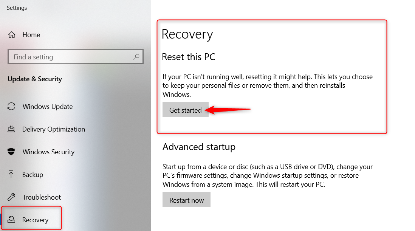Click the Delivery Optimization icon
415x231 pixels.
(12, 129)
